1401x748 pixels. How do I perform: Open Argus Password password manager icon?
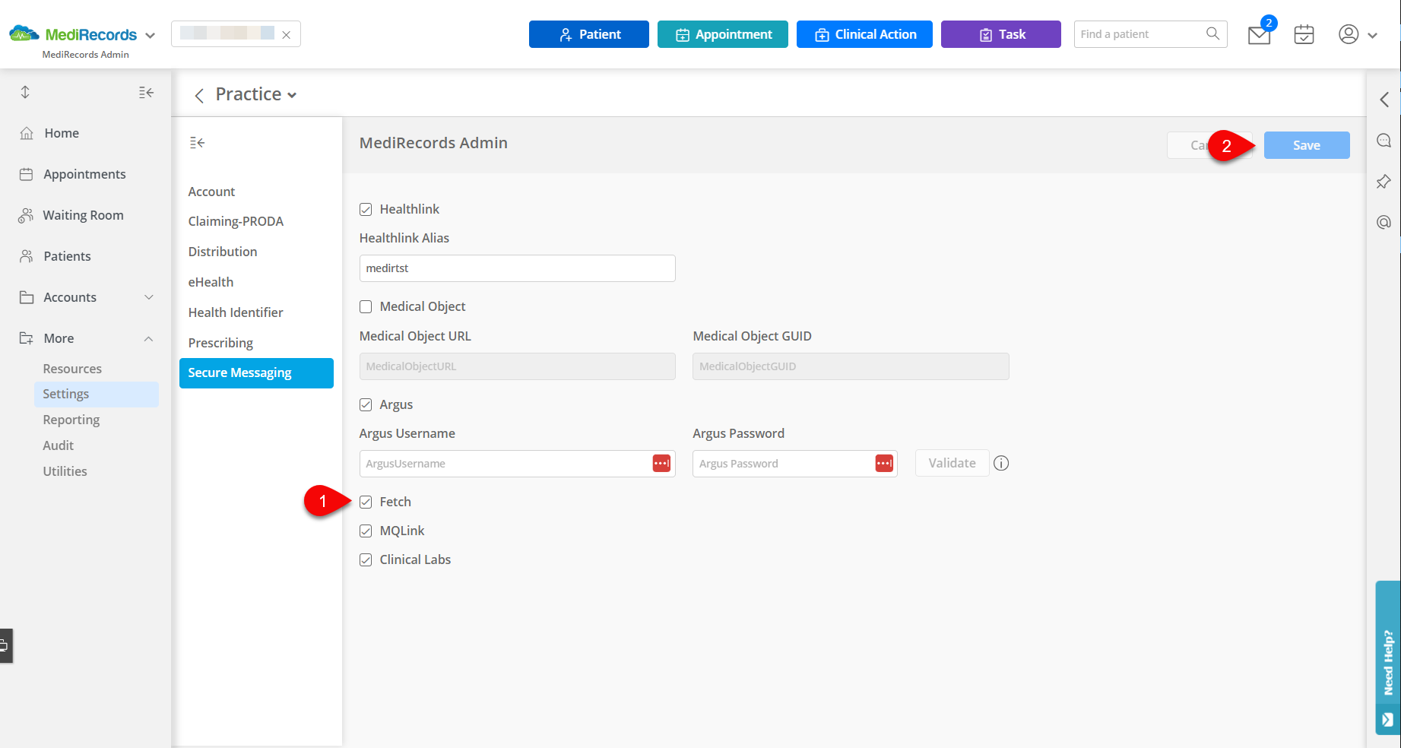(884, 463)
